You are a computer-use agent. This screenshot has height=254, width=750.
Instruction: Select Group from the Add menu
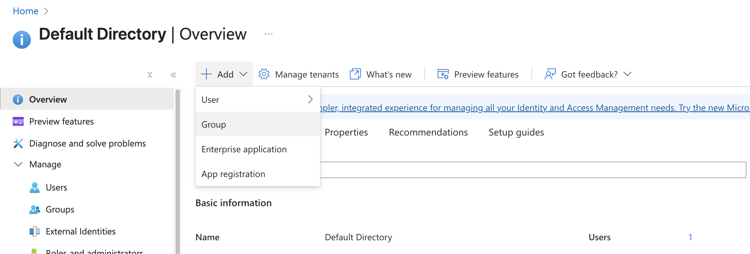(214, 124)
